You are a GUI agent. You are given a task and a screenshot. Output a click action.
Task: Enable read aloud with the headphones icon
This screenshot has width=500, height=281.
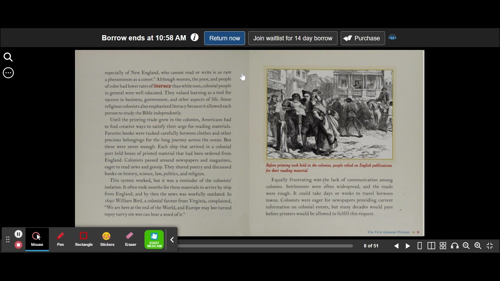[455, 246]
